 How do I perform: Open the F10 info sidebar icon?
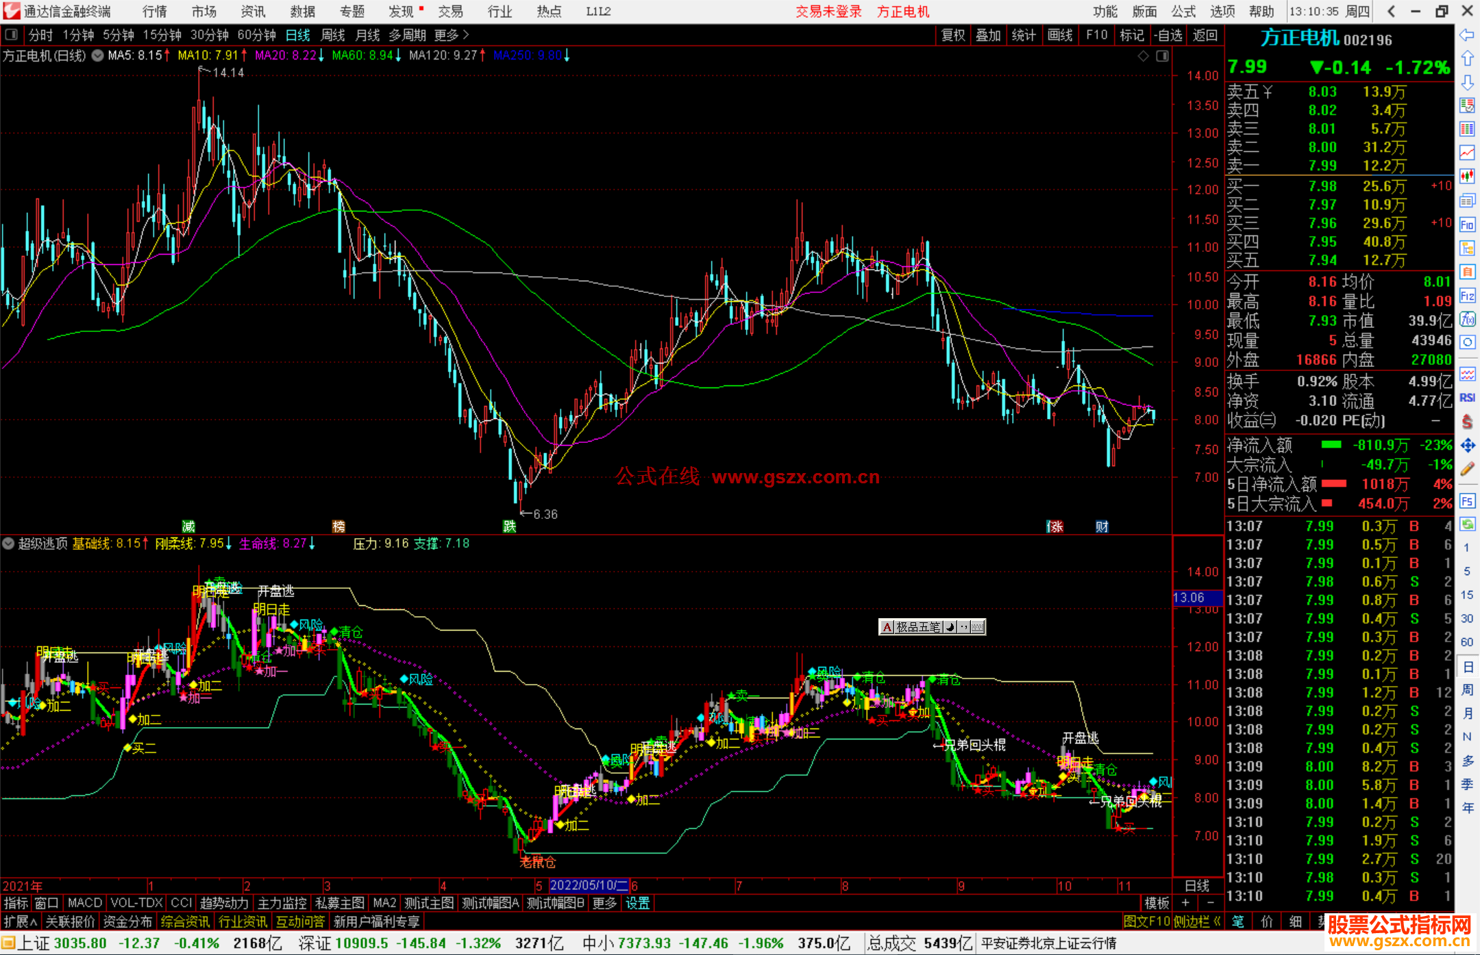coord(1467,225)
